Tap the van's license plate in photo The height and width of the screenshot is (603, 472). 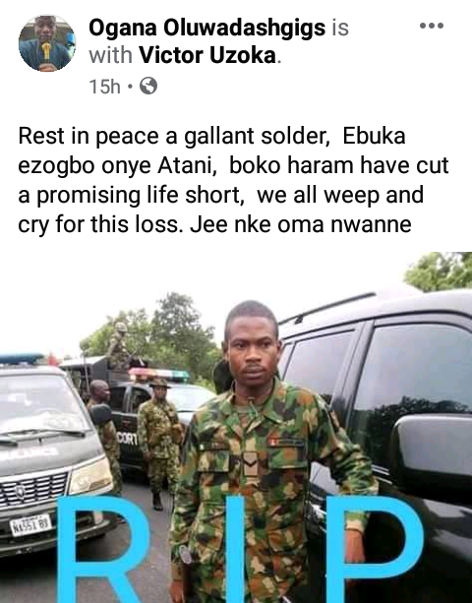[30, 525]
